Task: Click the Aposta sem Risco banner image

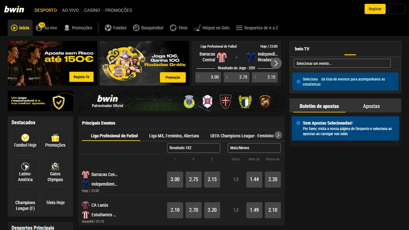Action: [52, 63]
